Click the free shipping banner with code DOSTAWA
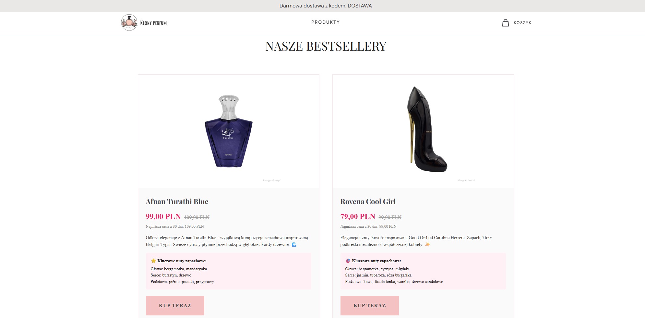The width and height of the screenshot is (645, 318). (x=325, y=6)
